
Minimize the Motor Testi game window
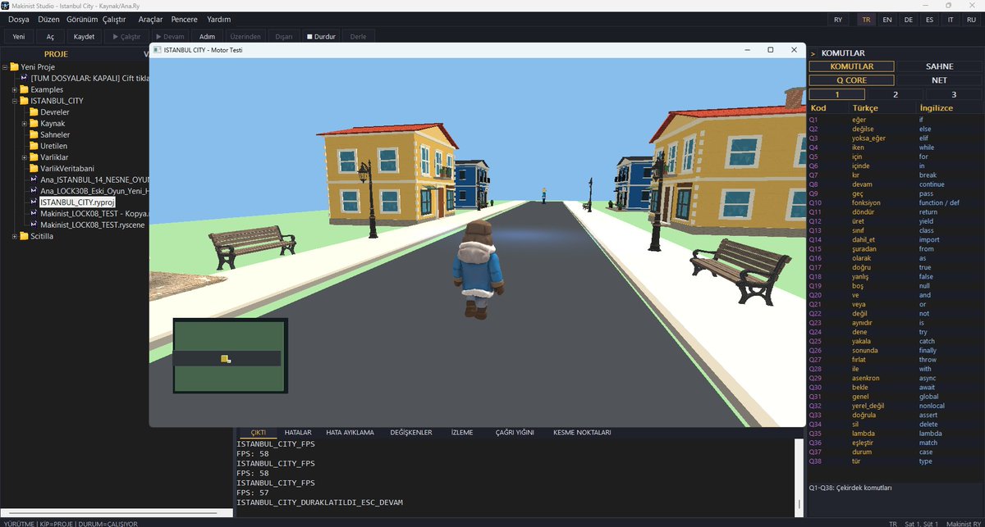tap(747, 50)
